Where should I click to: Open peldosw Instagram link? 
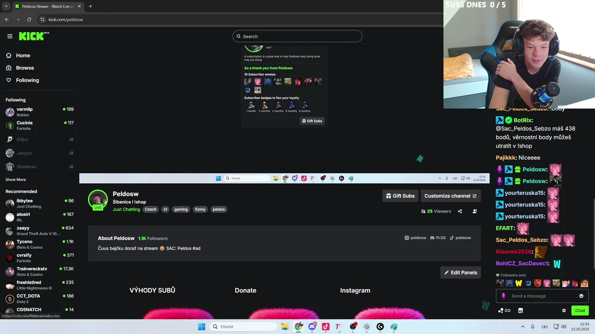point(415,238)
